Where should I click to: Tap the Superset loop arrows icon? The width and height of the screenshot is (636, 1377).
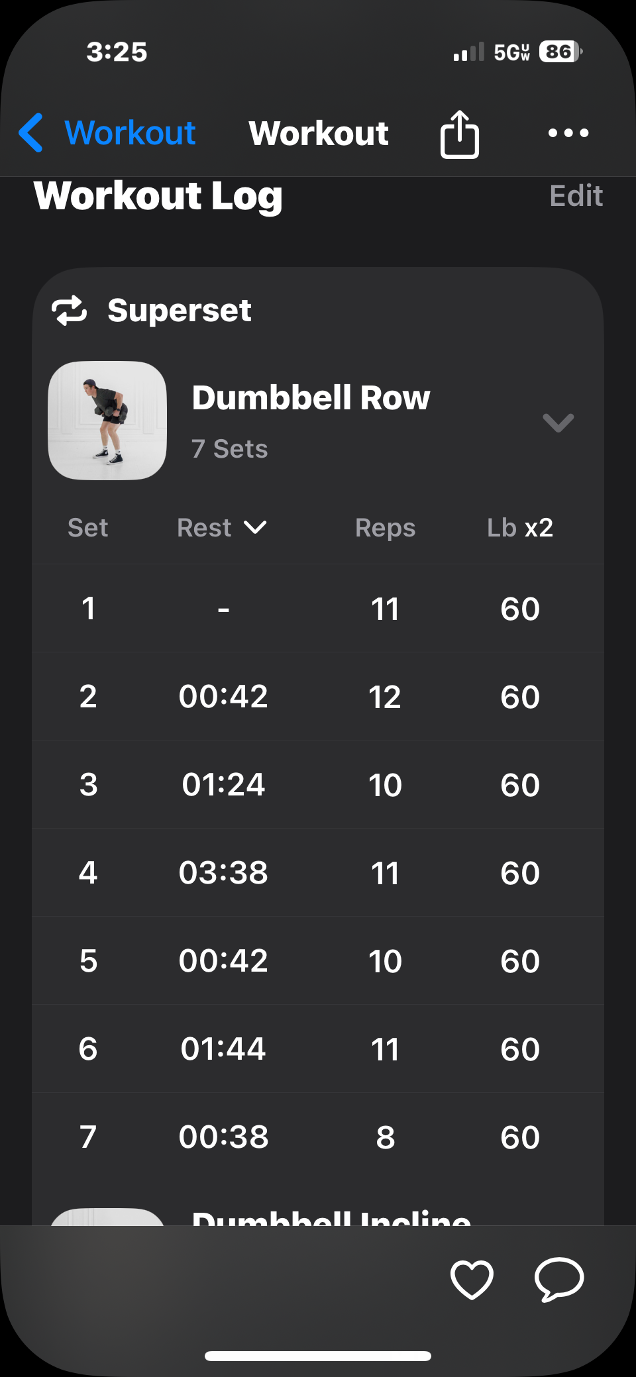(70, 311)
